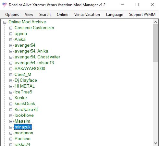Select the avenger54, Ghost-writer entry

37,57
